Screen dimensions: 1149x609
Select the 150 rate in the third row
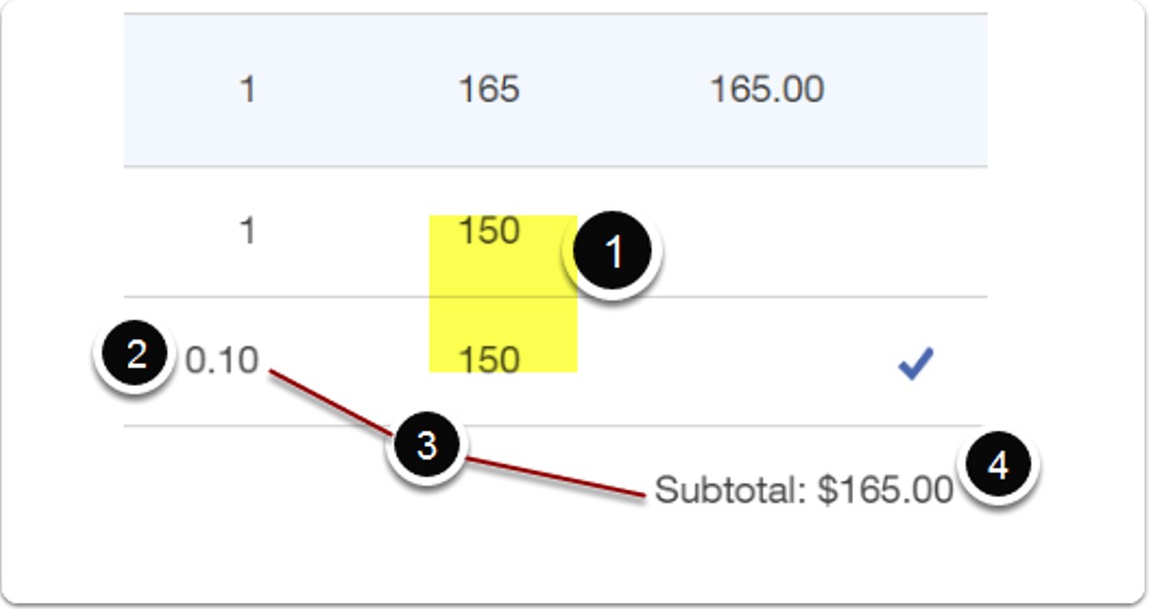click(489, 360)
